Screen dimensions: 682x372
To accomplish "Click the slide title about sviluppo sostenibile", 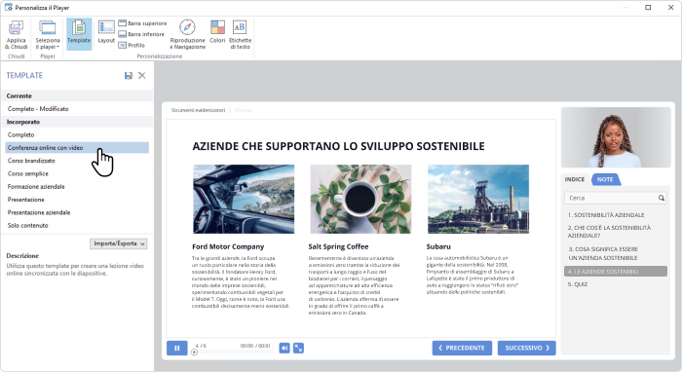I will (338, 146).
